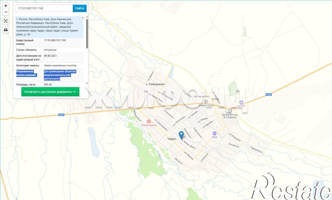Click highlighted Разрешенное использование label
The width and height of the screenshot is (332, 200).
pos(27,73)
